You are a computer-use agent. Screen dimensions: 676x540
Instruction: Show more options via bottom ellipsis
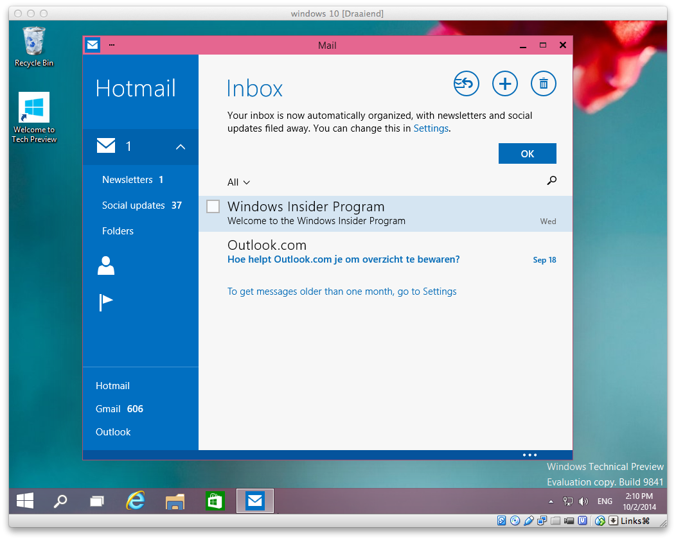click(x=529, y=455)
